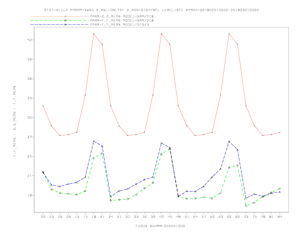Click x-axis tick label 18
305x236 pixels.
[x=94, y=217]
